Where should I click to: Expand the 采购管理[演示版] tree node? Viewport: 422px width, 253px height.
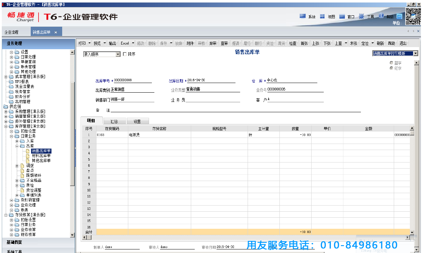pos(6,112)
